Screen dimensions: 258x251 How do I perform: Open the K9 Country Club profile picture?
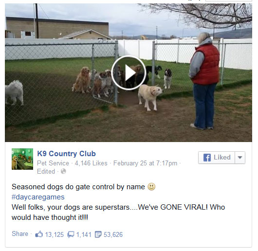pos(22,159)
